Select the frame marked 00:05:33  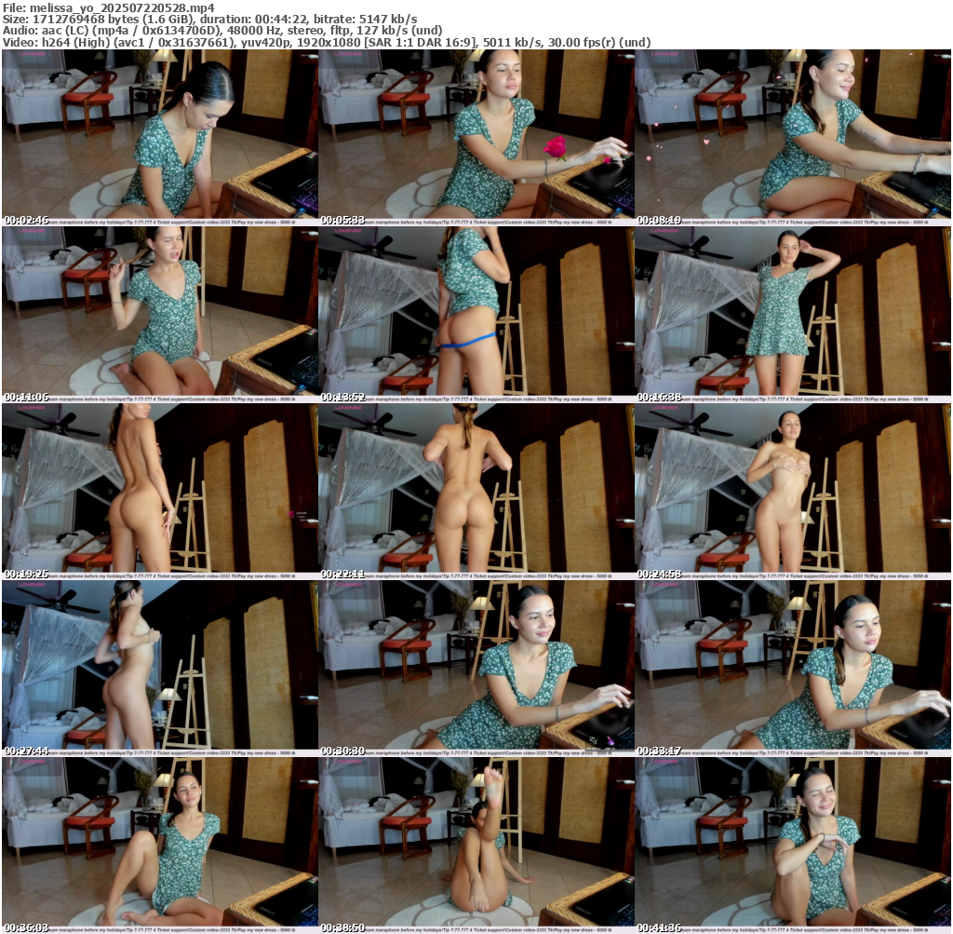(x=476, y=138)
